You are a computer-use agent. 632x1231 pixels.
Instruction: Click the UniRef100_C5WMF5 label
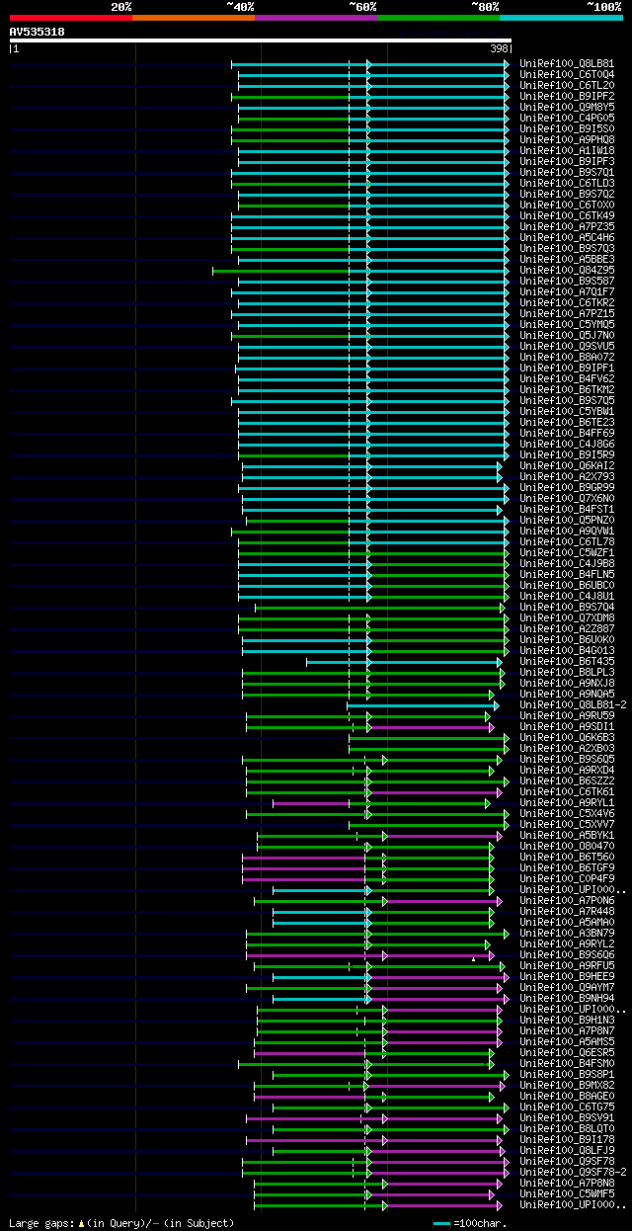click(567, 1193)
